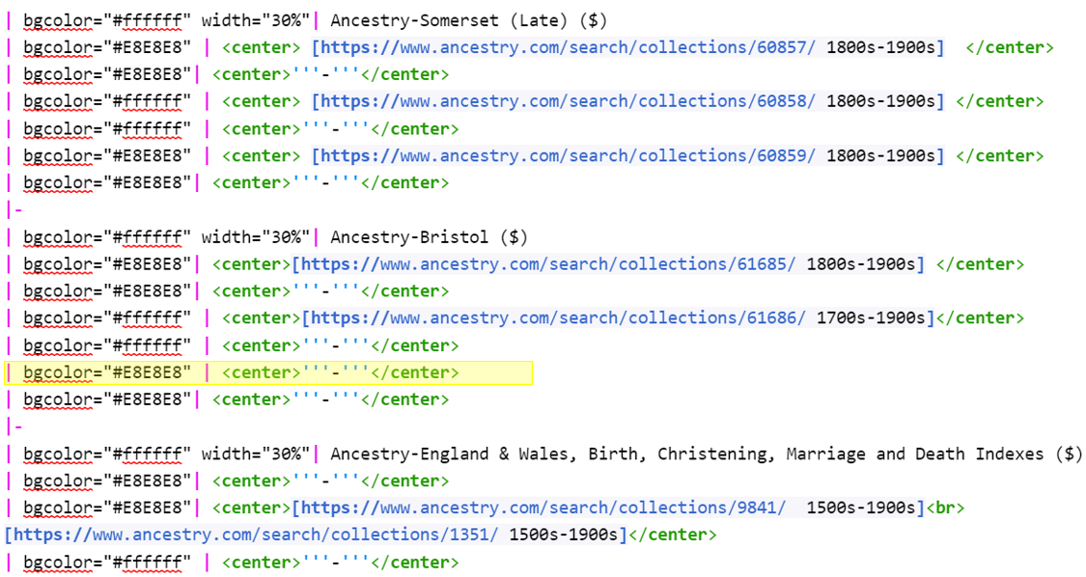Click bgcolor="#ffffff" on the 61686 URL line
Screen dimensions: 1086x577
(107, 318)
